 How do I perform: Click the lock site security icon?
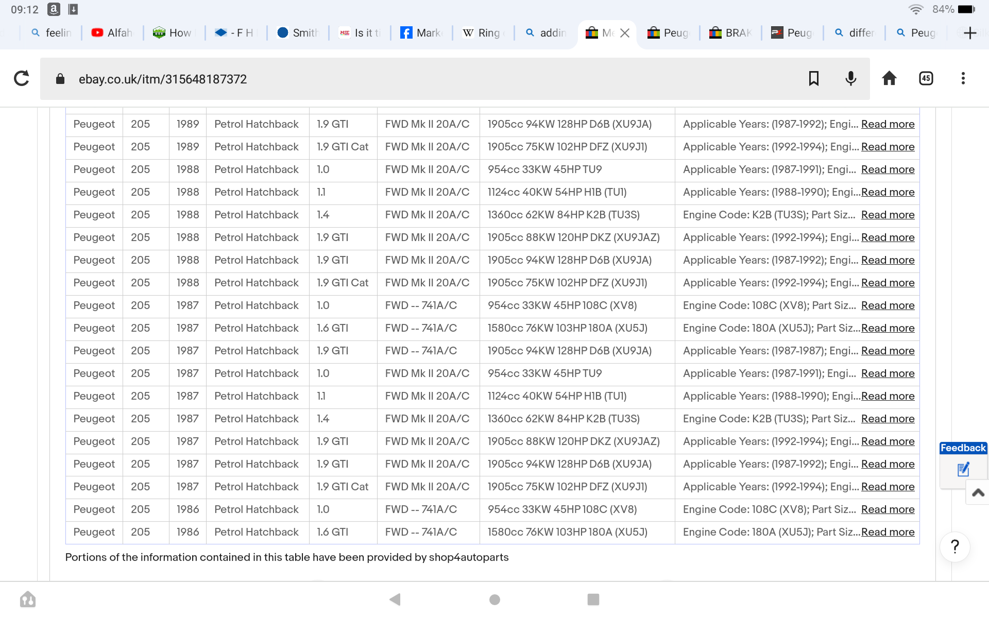(60, 79)
